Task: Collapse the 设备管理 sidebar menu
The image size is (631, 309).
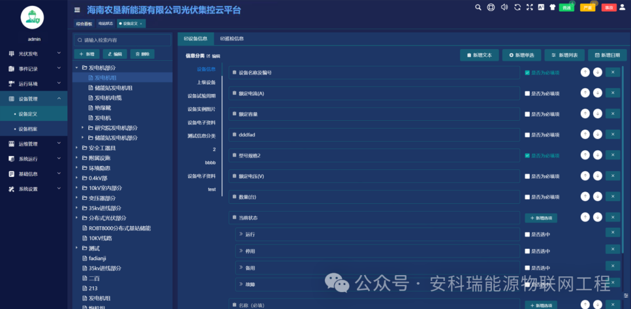Action: [34, 99]
